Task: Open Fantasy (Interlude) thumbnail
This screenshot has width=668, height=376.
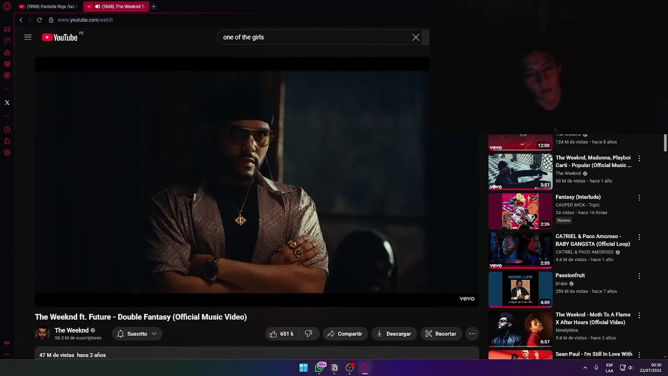Action: (520, 211)
